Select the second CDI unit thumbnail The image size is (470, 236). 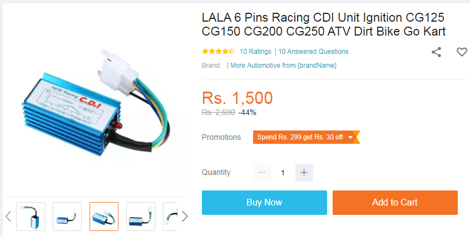pyautogui.click(x=67, y=217)
